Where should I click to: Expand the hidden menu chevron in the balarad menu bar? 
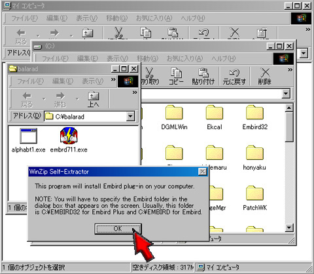tap(113, 79)
